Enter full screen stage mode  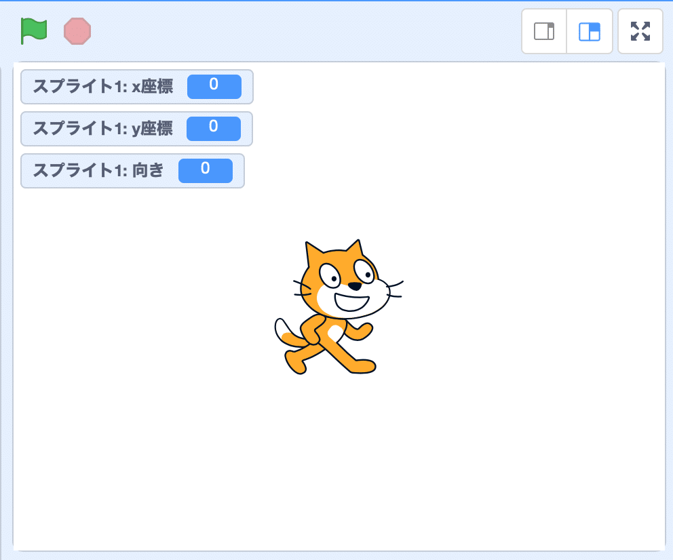pyautogui.click(x=640, y=31)
